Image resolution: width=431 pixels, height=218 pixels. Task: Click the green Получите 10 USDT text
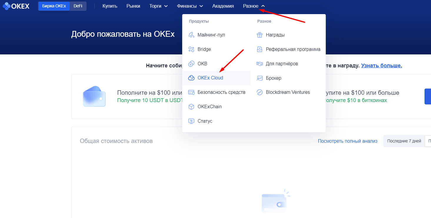(150, 100)
